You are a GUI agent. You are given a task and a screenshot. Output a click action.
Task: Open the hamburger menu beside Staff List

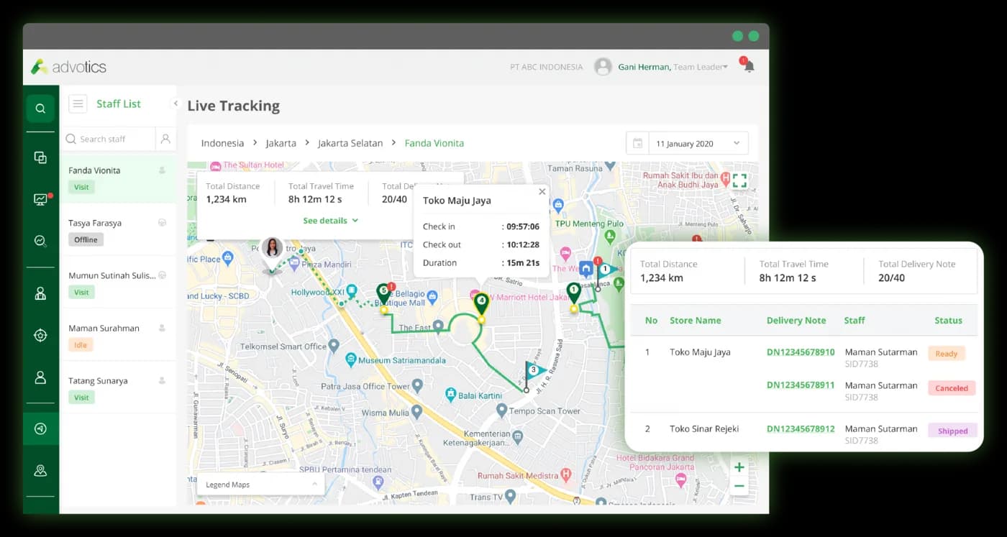click(78, 104)
